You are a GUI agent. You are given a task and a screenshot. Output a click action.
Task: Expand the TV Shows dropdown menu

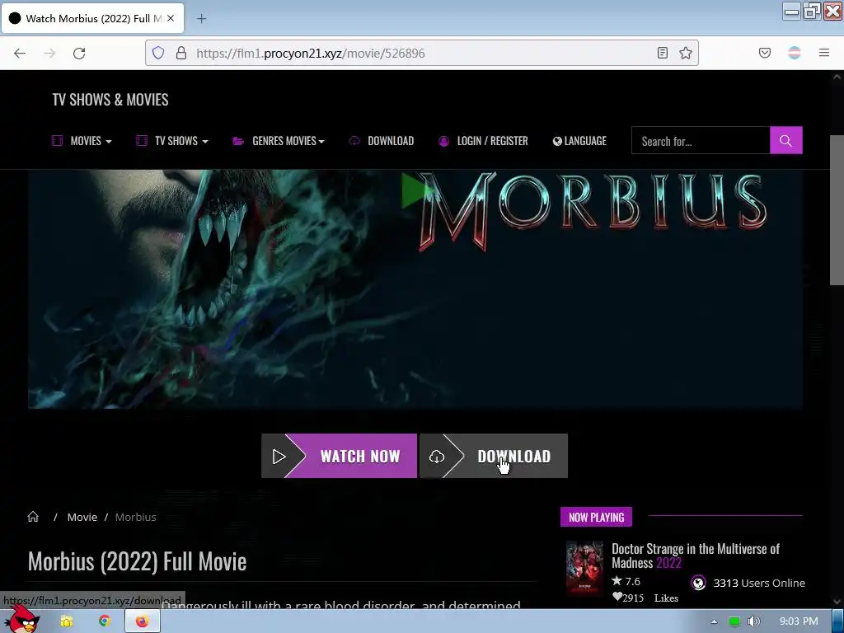(171, 141)
